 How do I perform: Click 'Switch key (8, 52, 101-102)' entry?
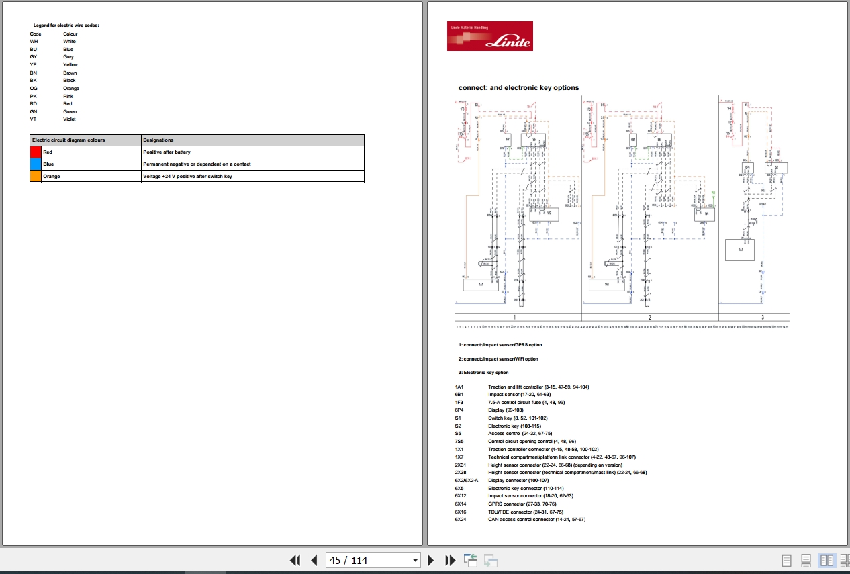tap(518, 418)
